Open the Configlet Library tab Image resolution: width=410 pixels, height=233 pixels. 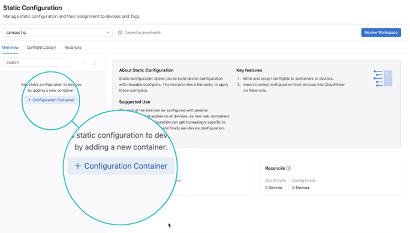41,47
